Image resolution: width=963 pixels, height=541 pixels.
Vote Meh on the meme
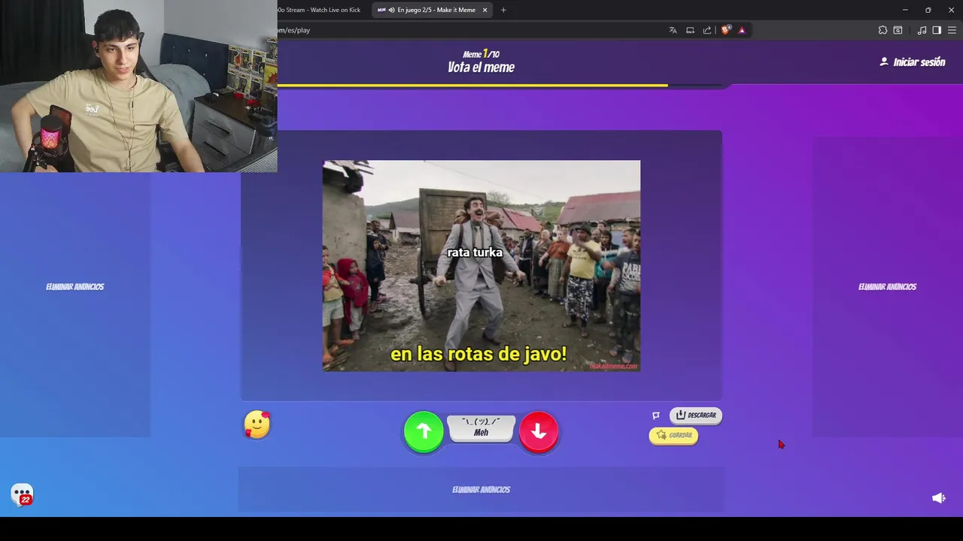point(481,428)
